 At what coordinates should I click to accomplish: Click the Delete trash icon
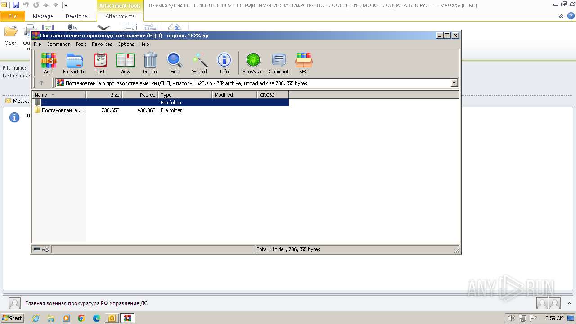[150, 63]
